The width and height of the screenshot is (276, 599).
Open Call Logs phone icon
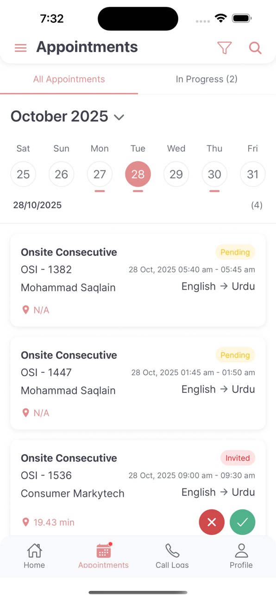(172, 556)
